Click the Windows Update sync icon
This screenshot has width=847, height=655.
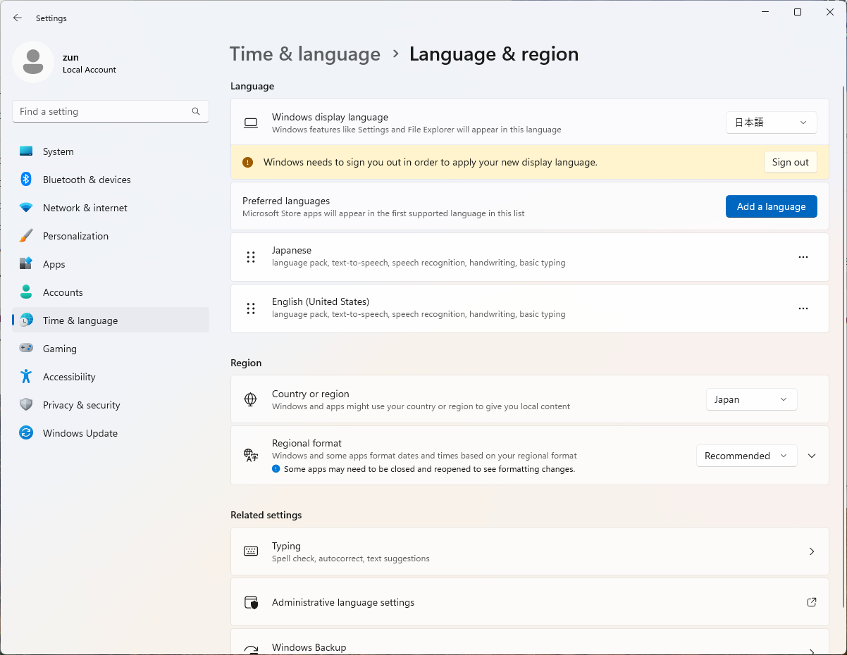(26, 433)
